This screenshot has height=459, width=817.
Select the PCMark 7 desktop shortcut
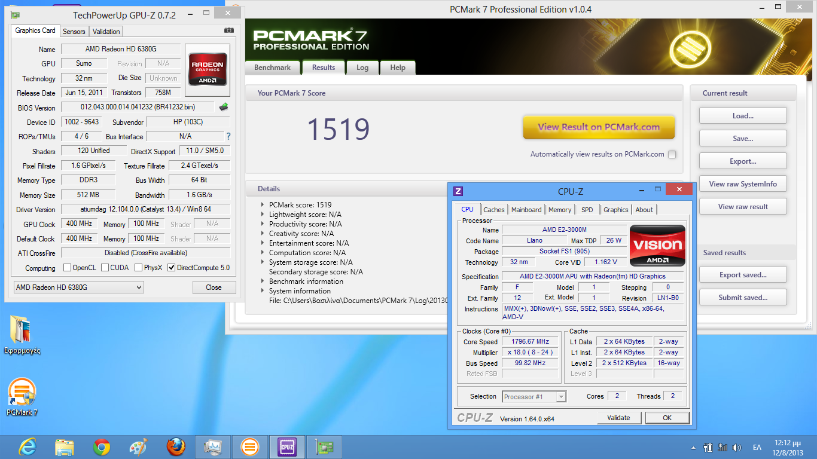(22, 397)
